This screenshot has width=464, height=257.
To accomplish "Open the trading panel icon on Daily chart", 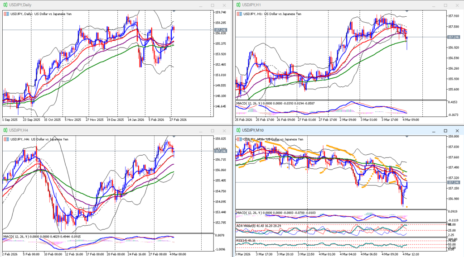I will [6, 14].
